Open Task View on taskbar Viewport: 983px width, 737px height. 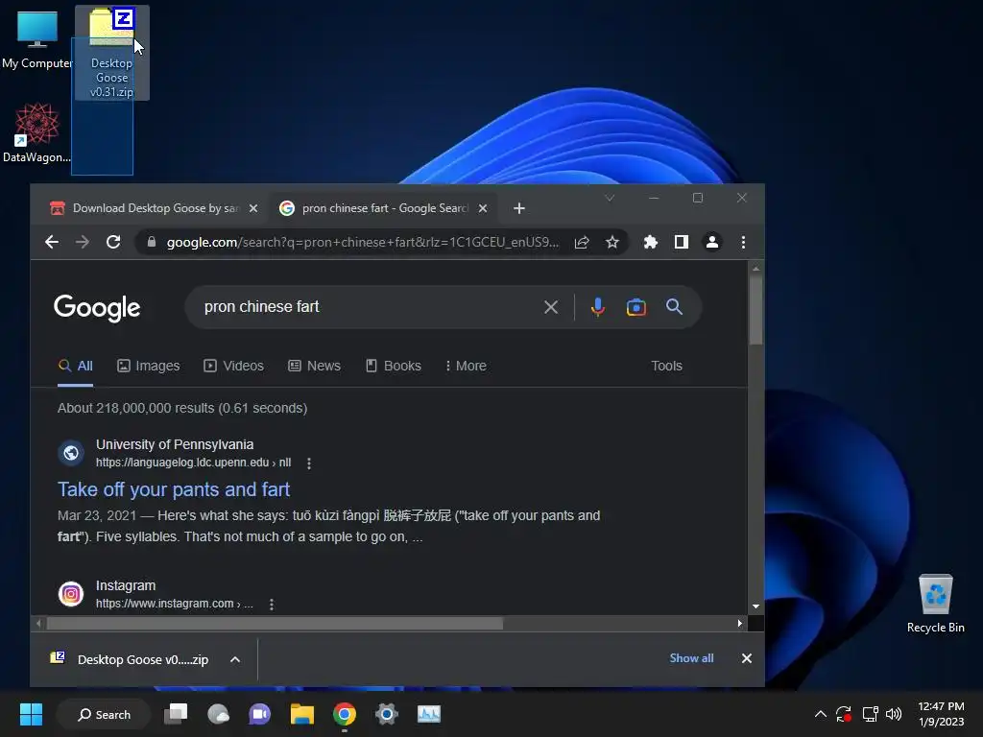coord(176,714)
